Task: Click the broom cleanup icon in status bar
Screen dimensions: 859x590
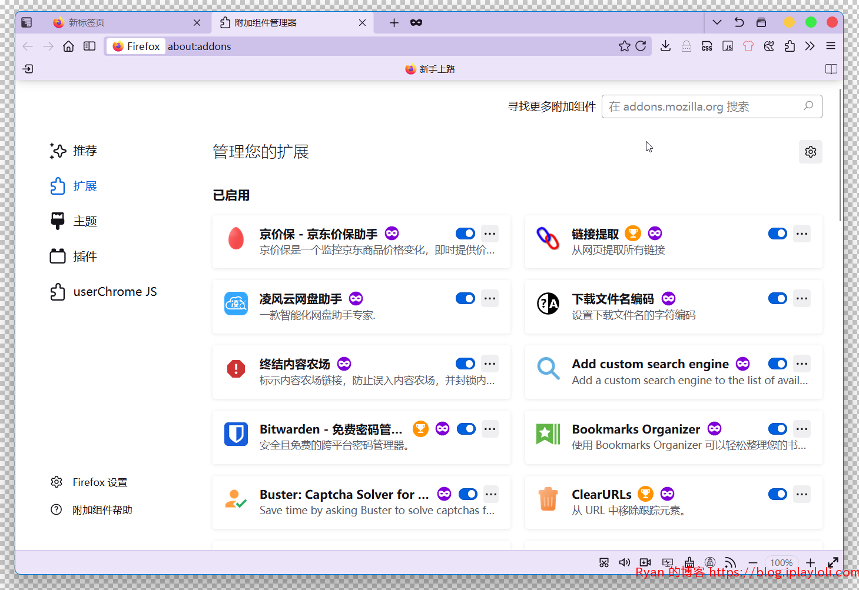Action: click(689, 563)
